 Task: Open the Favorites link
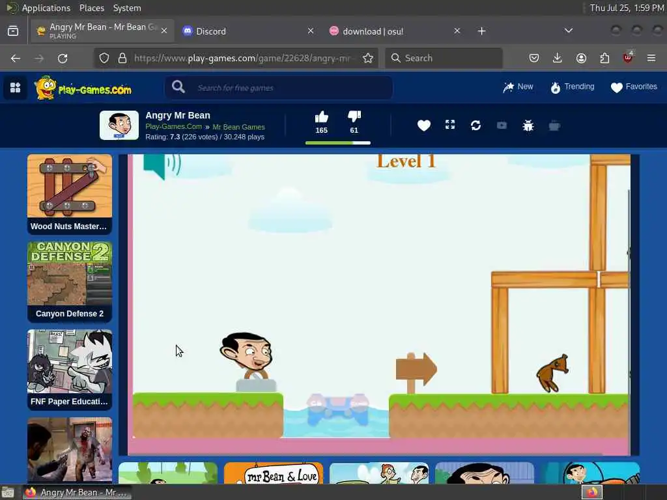click(634, 87)
